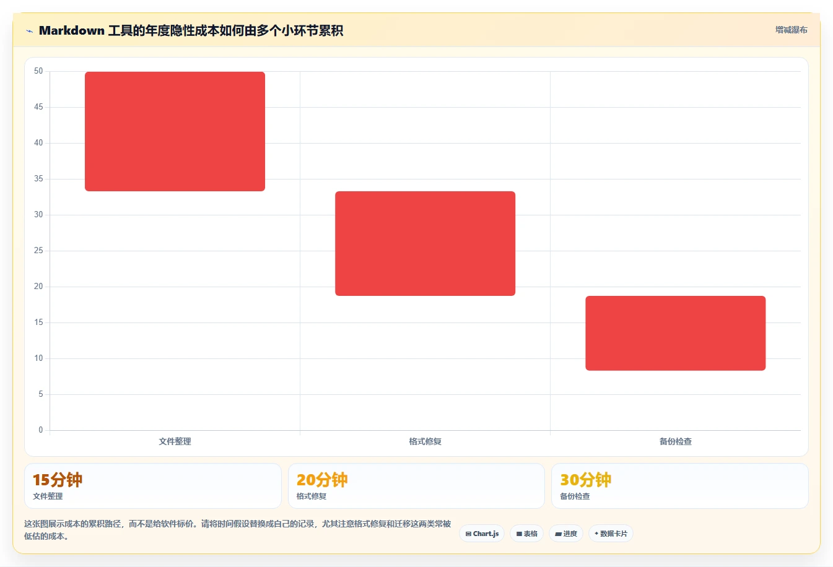
Task: Click the x-axis label 格式修复
Action: coord(425,441)
